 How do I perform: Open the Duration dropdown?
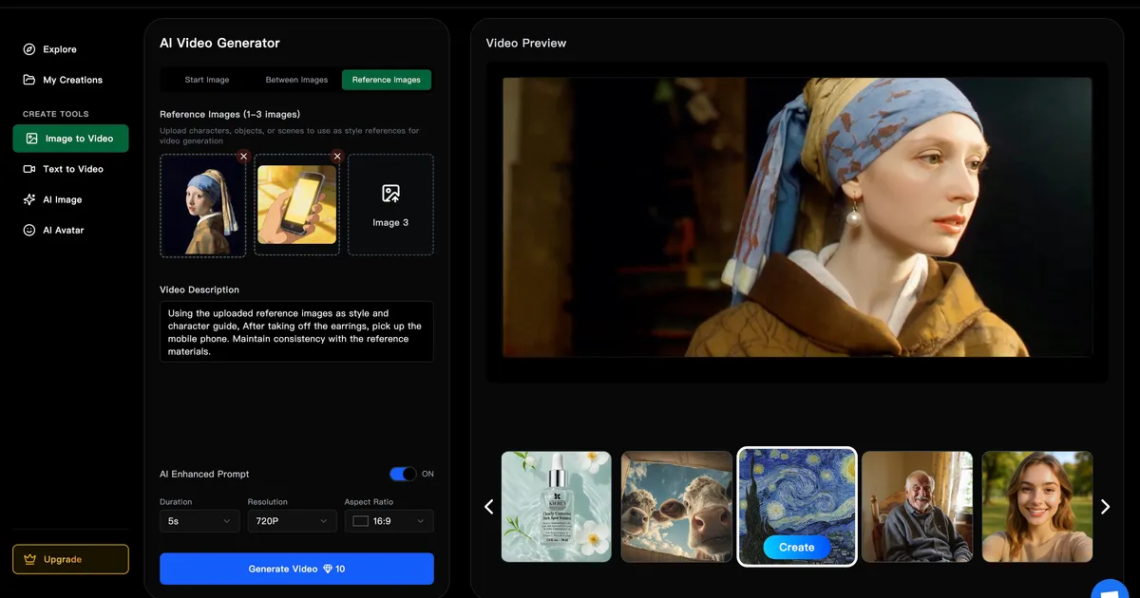[x=199, y=520]
